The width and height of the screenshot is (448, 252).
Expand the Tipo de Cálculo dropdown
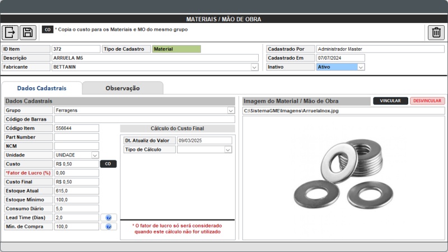pos(228,150)
